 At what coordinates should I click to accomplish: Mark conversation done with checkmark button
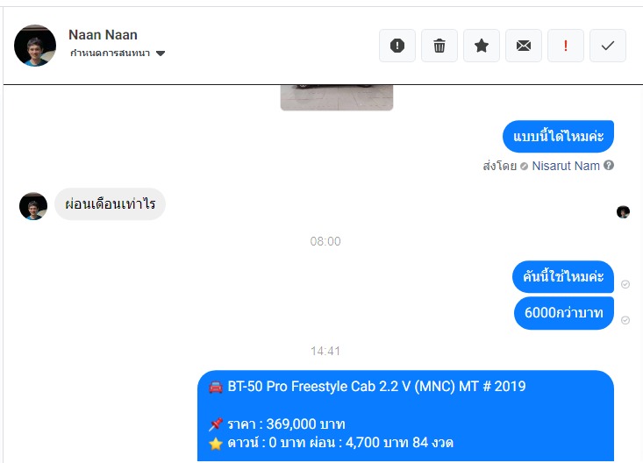pyautogui.click(x=608, y=46)
